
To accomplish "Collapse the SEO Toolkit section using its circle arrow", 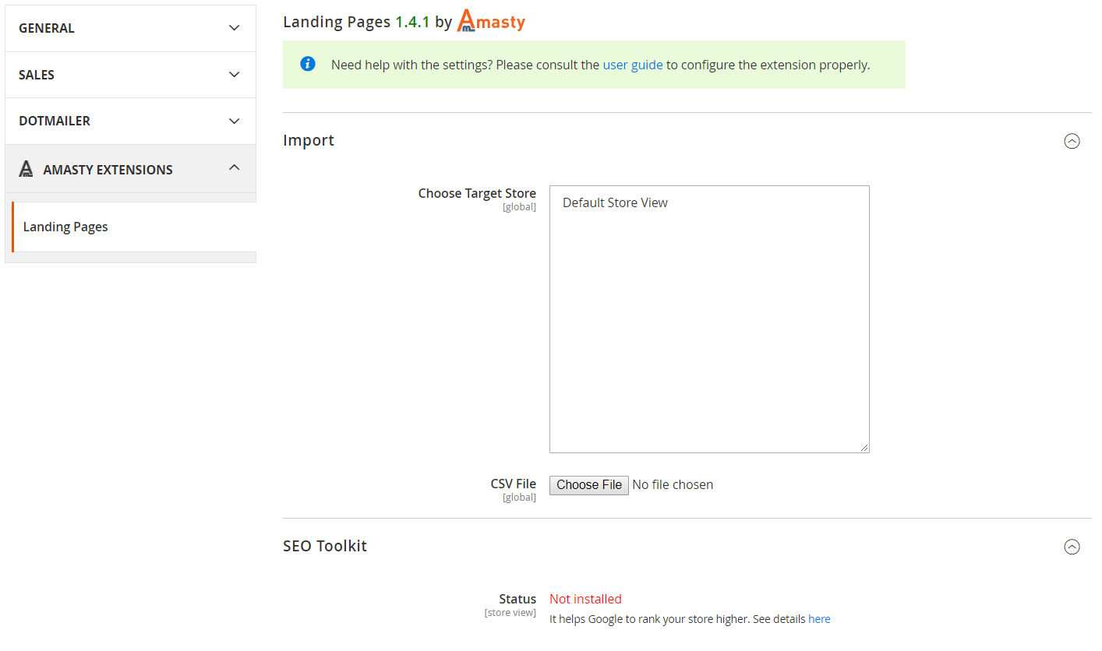I will (x=1072, y=547).
